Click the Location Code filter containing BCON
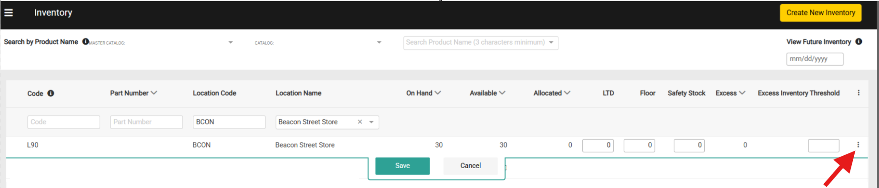The image size is (879, 188). click(x=229, y=122)
